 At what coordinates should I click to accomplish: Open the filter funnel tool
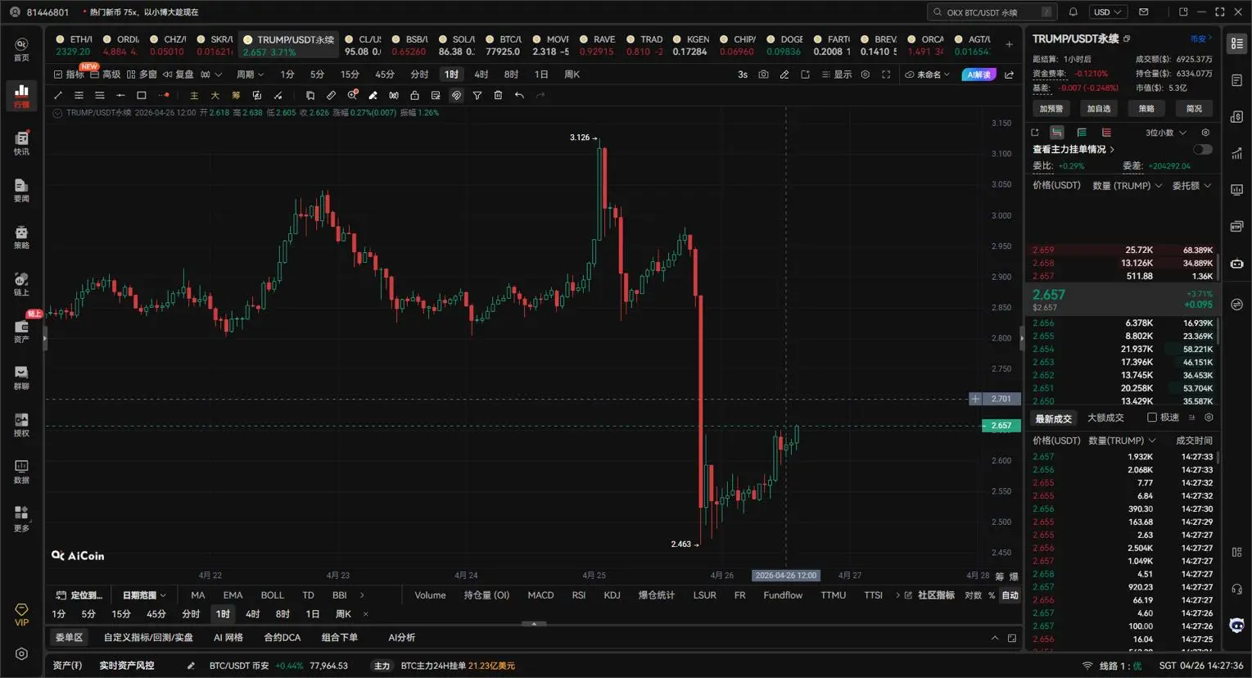477,96
